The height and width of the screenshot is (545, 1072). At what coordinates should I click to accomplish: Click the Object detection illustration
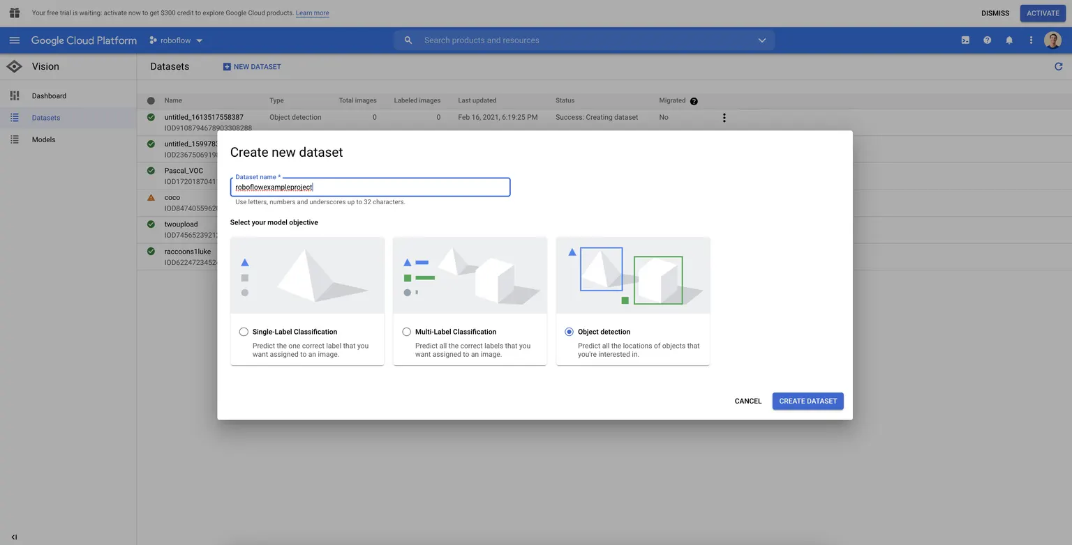pos(633,275)
